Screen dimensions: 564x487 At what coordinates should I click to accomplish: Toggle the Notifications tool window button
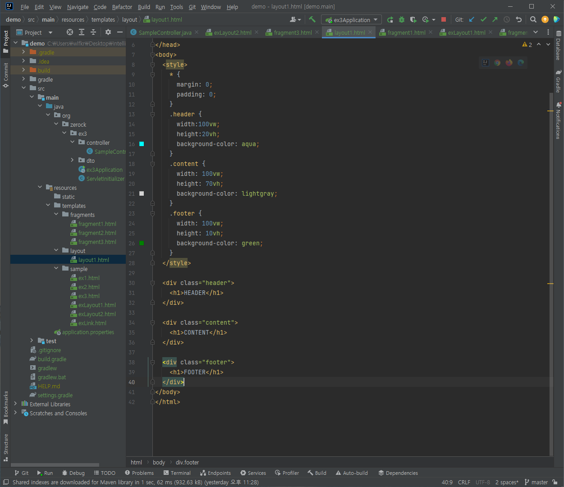coord(559,121)
